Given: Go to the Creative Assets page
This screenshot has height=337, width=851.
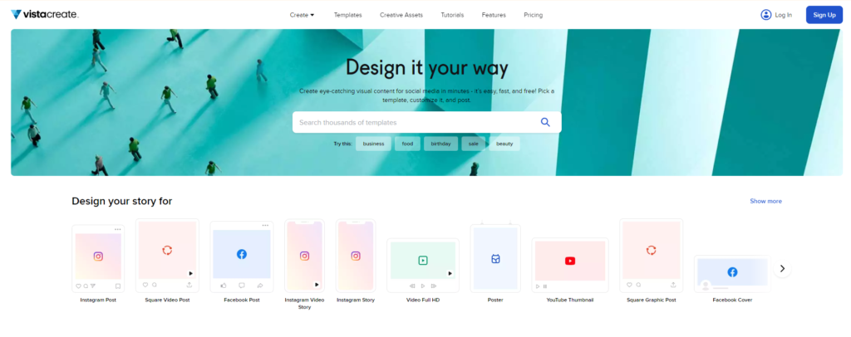Looking at the screenshot, I should tap(401, 15).
